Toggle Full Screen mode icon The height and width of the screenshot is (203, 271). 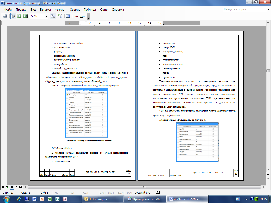[68, 16]
